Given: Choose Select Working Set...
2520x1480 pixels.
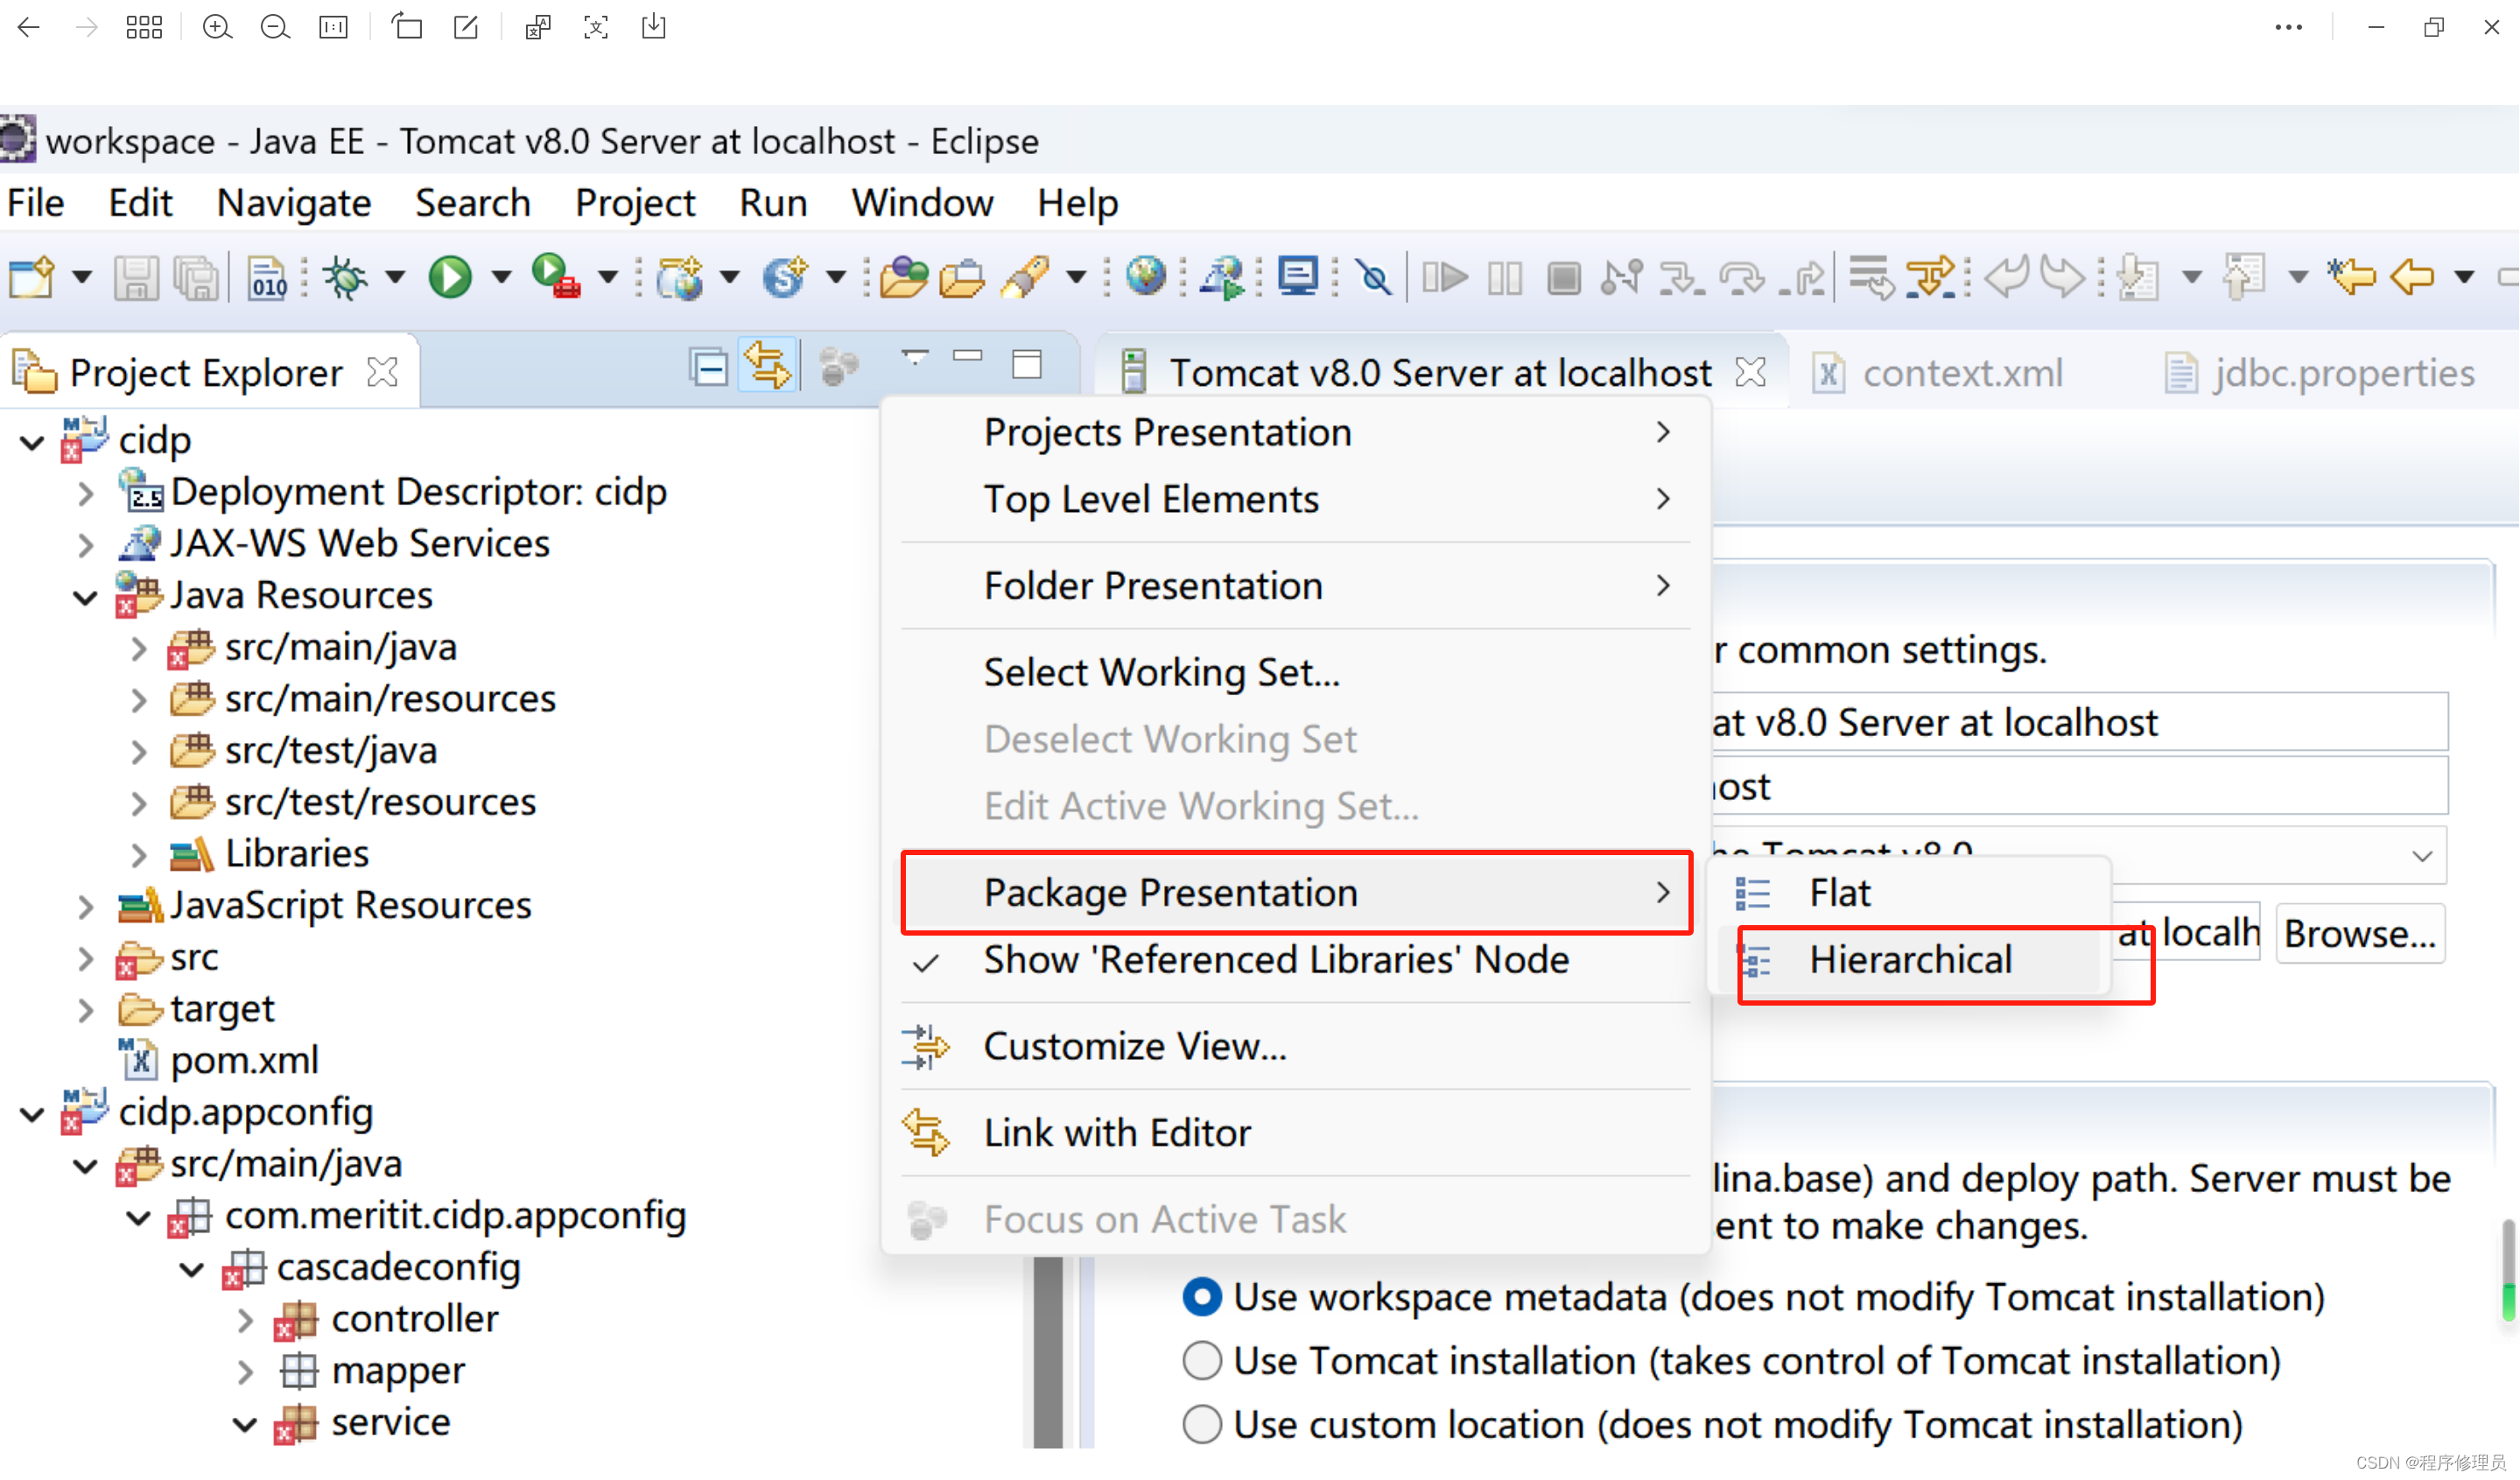Looking at the screenshot, I should click(x=1296, y=673).
